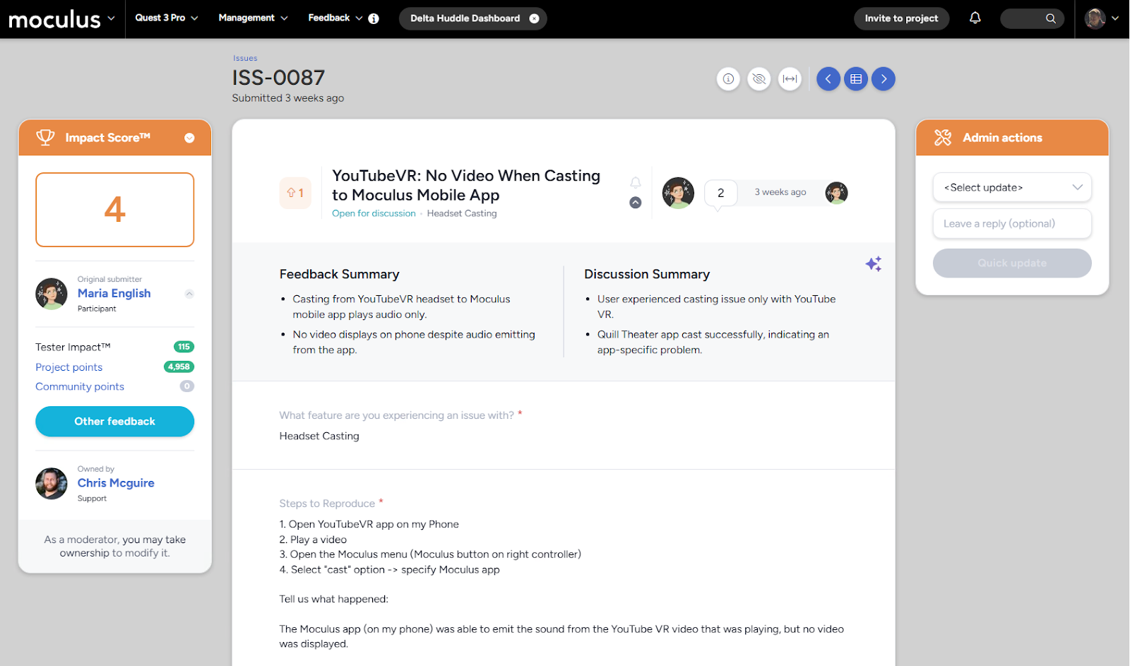Expand the Quest 3 Pro project dropdown
The width and height of the screenshot is (1130, 666).
click(167, 18)
